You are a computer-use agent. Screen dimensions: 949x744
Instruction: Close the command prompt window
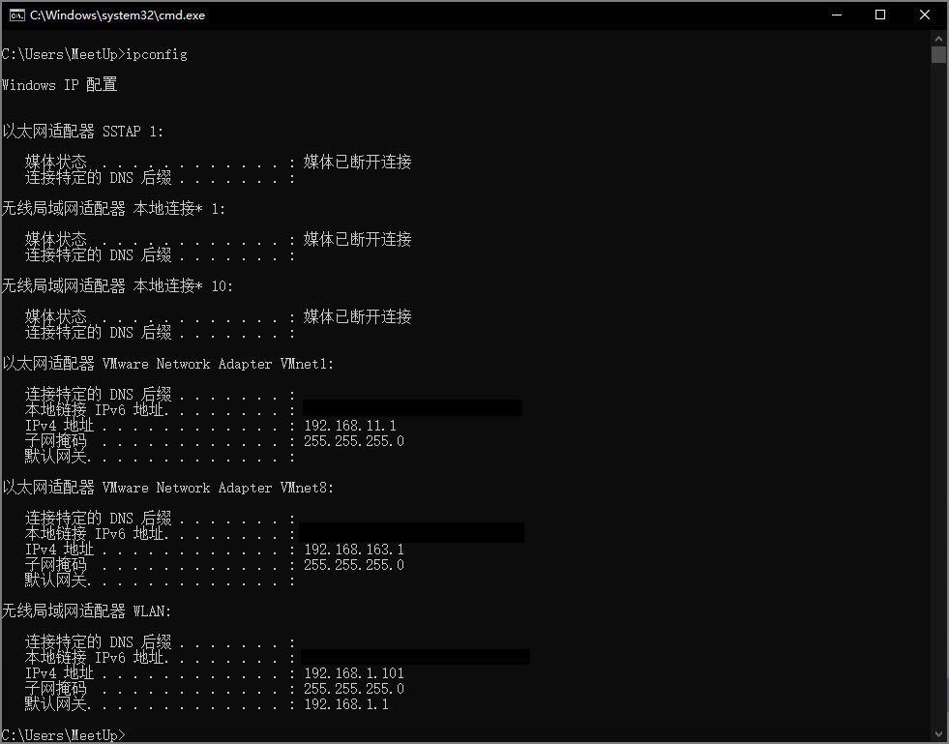pyautogui.click(x=924, y=15)
